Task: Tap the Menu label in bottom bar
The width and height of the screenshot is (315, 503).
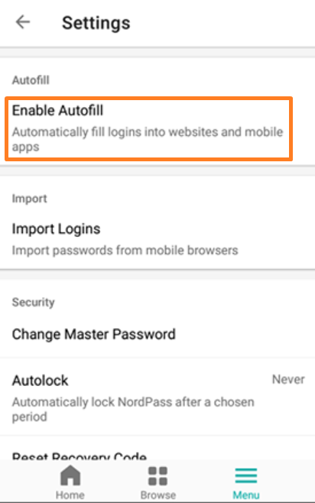Action: click(x=246, y=495)
